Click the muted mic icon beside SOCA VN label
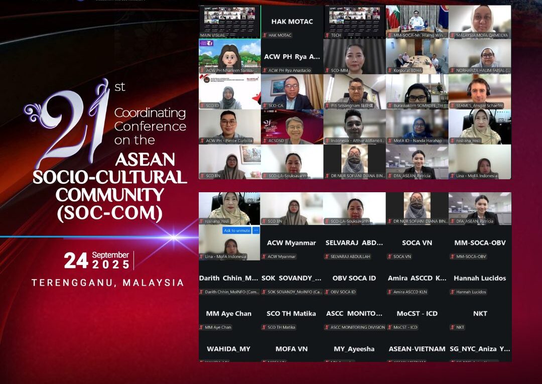Screen dimensions: 542x384 click(x=389, y=257)
